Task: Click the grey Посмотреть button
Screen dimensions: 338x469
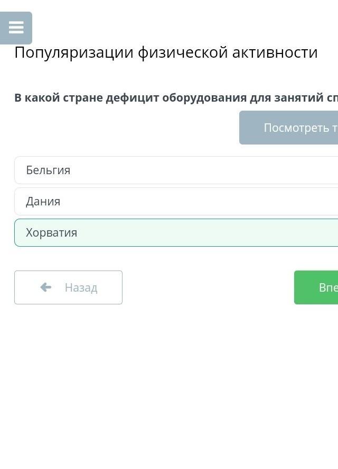Action: click(288, 128)
